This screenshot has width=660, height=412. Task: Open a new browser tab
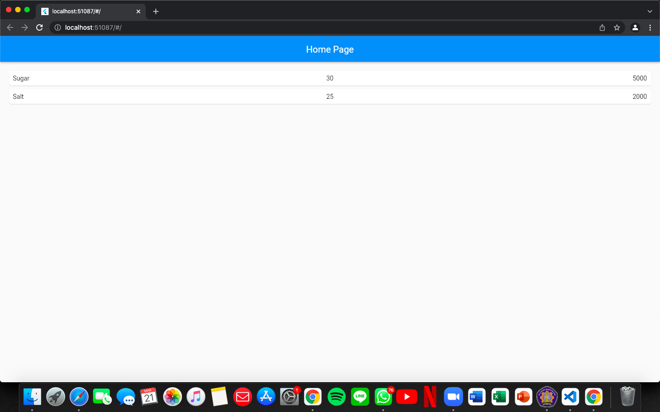[x=155, y=11]
